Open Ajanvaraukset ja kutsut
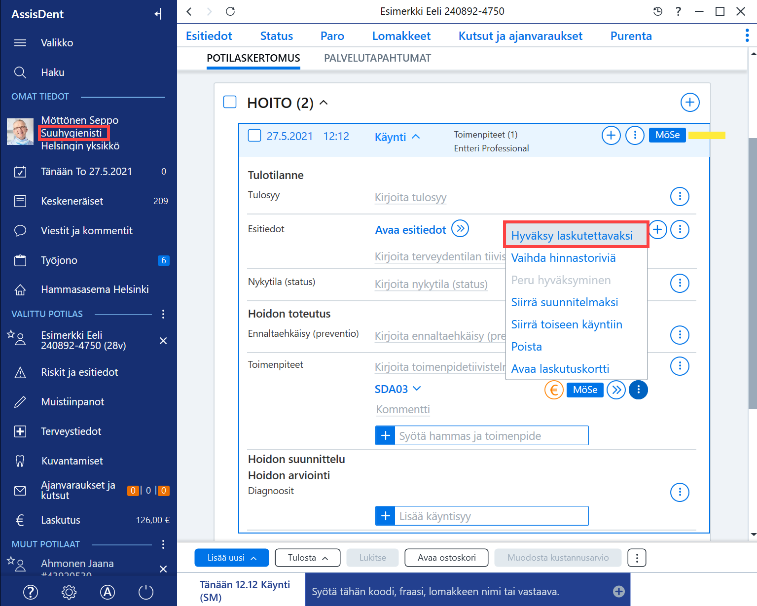757x606 pixels. tap(78, 490)
